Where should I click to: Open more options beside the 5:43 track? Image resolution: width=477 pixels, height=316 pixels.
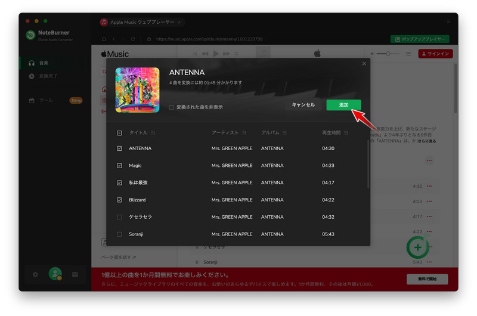pos(429,262)
